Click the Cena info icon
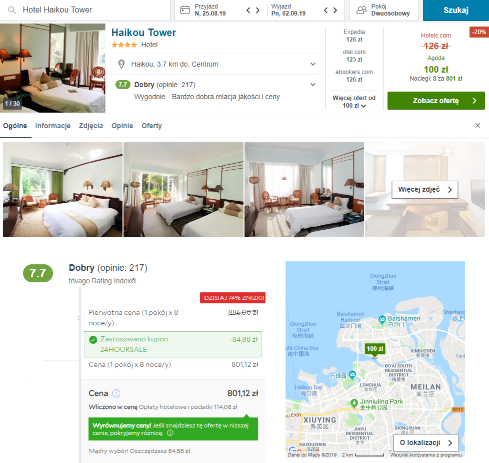This screenshot has height=463, width=489. tap(116, 393)
